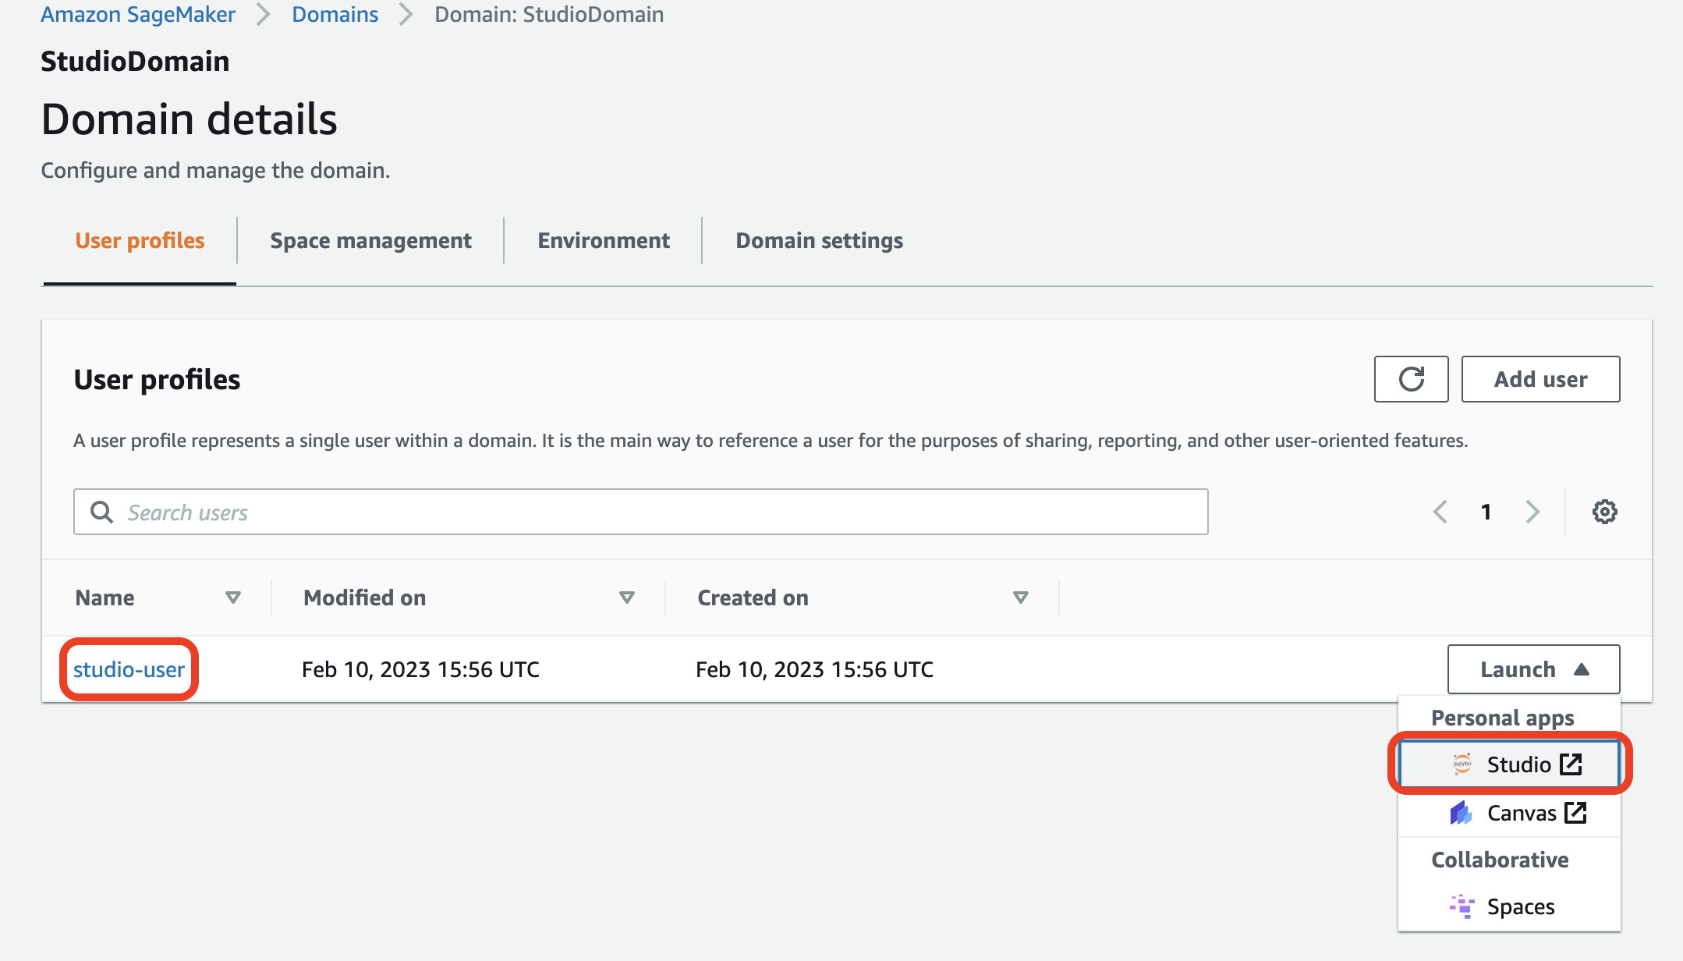Click the Canvas app icon
The height and width of the screenshot is (961, 1683).
[1461, 813]
